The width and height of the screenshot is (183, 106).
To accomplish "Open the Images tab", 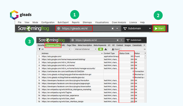I will click(x=128, y=45).
